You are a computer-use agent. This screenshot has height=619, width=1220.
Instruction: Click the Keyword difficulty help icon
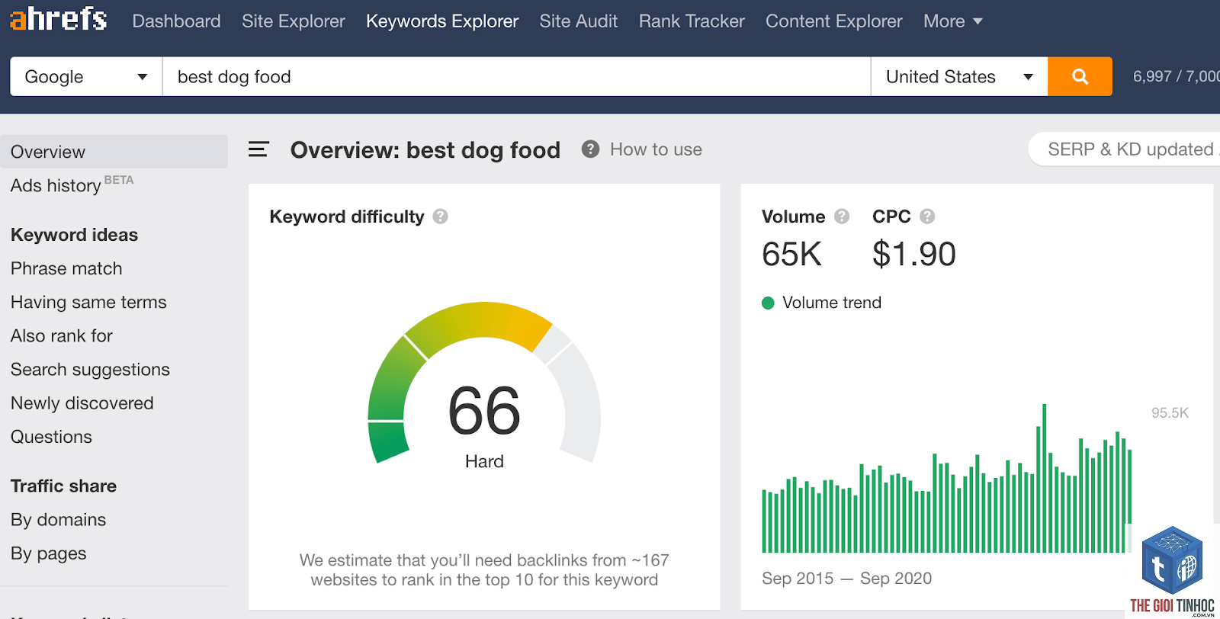tap(440, 216)
